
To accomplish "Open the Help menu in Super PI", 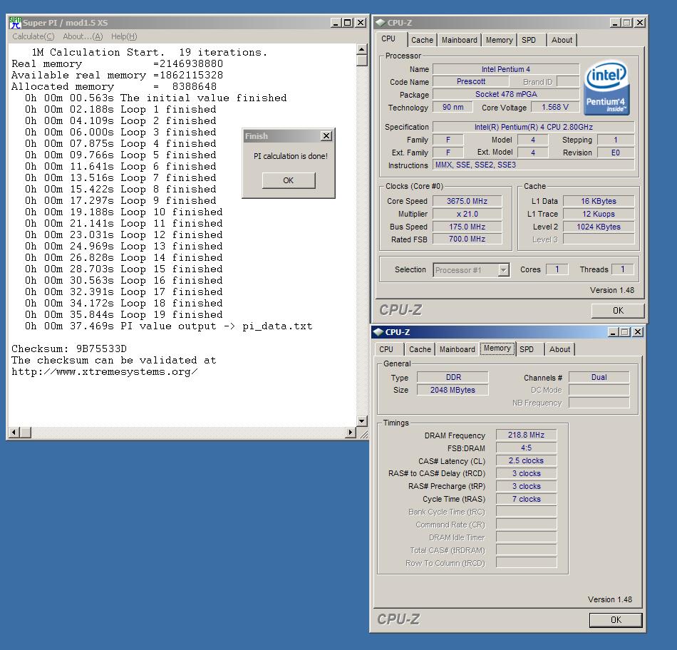I will (124, 36).
